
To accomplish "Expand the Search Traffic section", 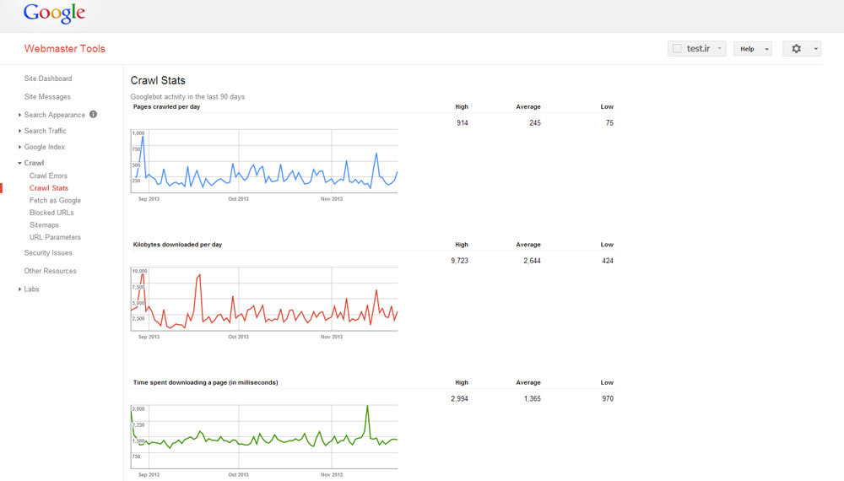I will tap(46, 131).
